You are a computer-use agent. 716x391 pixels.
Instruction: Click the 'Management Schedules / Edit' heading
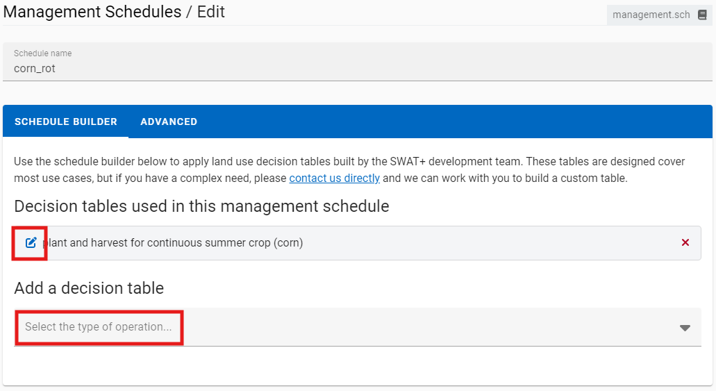pos(114,12)
